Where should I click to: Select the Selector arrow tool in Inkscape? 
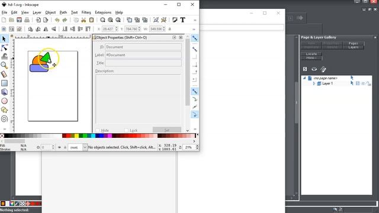pyautogui.click(x=4, y=38)
